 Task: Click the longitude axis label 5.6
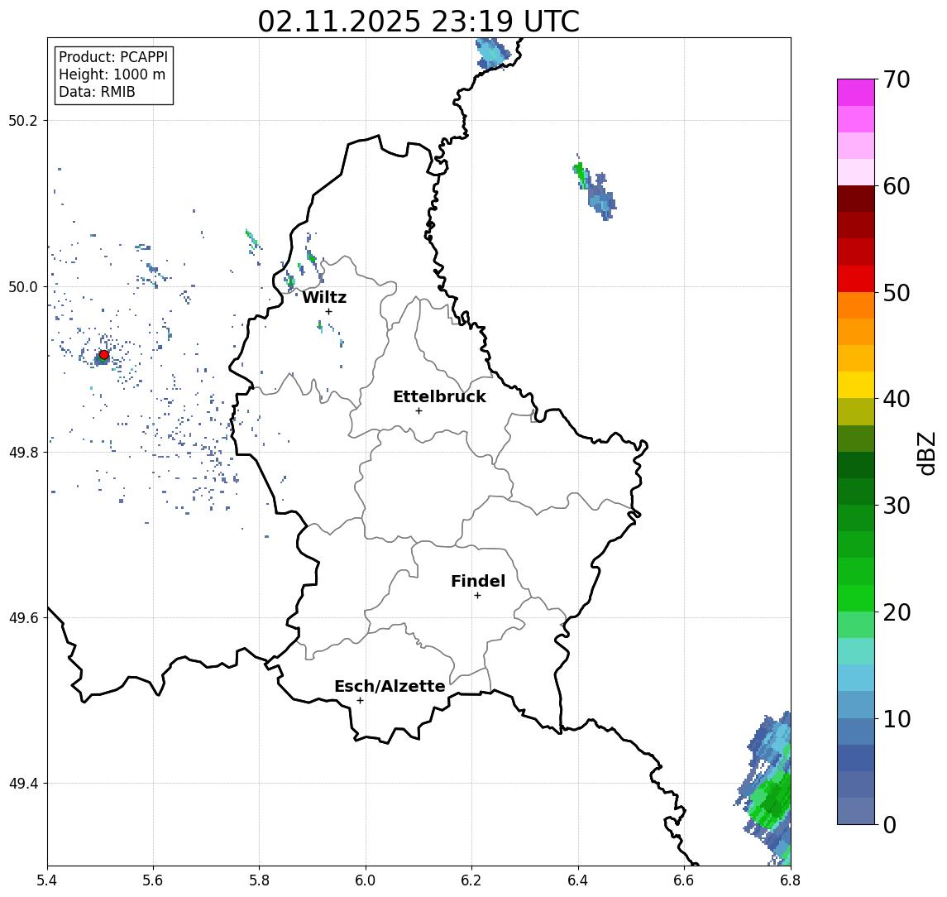[153, 880]
